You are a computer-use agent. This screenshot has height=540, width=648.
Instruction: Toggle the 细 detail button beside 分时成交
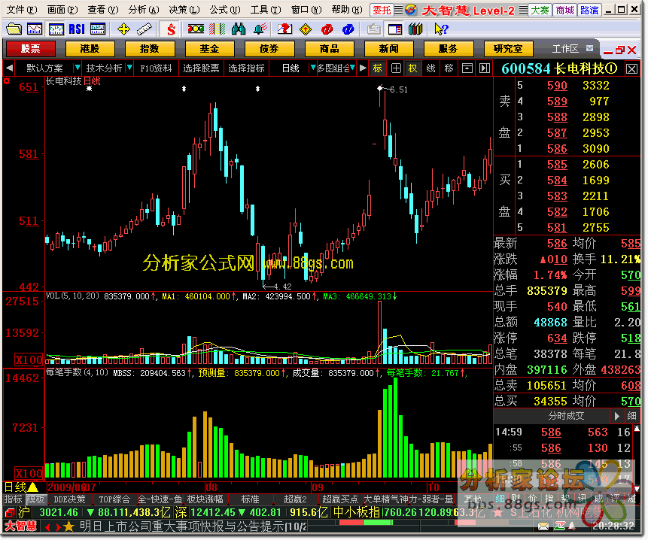click(x=632, y=416)
